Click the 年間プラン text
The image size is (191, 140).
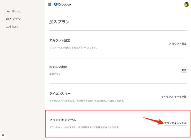point(55,74)
